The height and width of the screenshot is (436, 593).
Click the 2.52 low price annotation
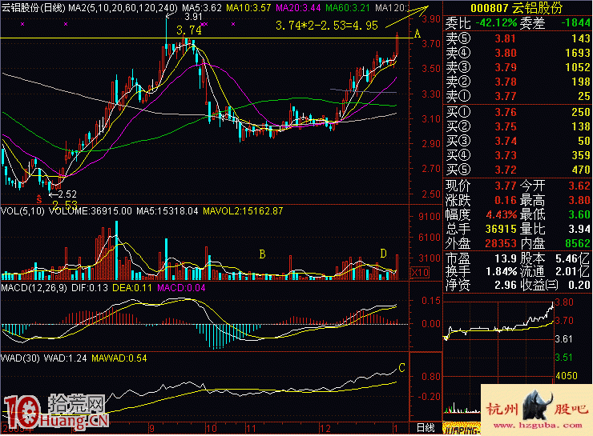pos(67,194)
